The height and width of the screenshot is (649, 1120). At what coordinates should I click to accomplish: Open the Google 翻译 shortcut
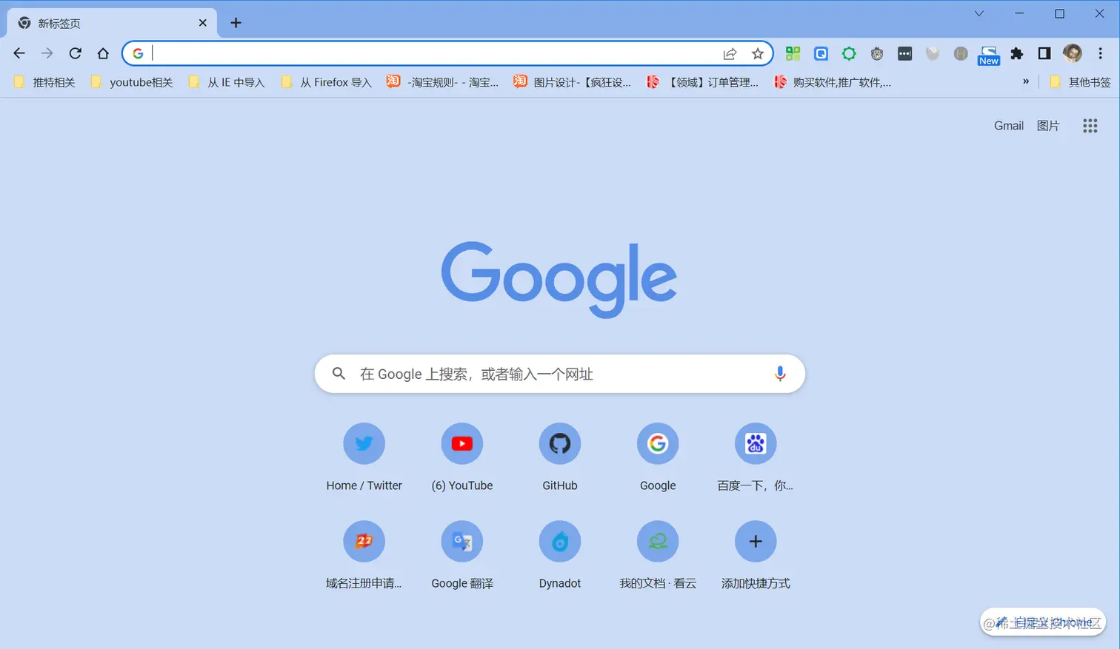click(461, 555)
